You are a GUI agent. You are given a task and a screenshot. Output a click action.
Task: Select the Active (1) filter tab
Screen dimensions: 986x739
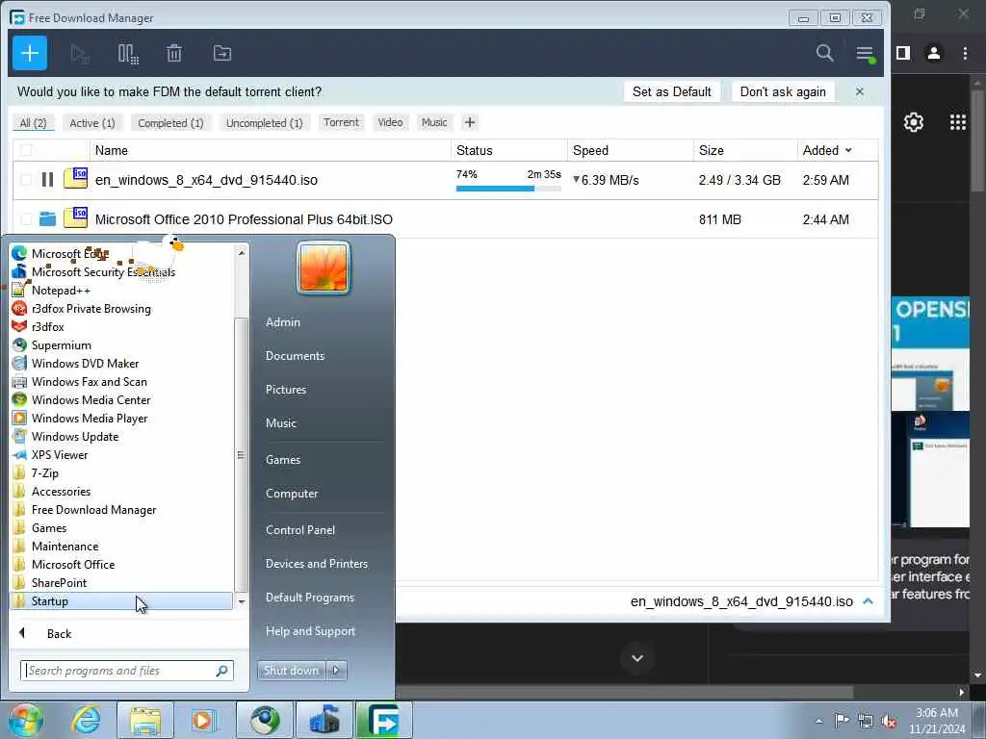pos(92,123)
